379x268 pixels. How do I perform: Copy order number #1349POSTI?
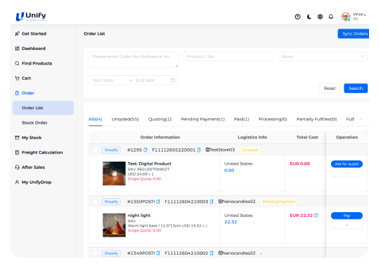coord(158,253)
